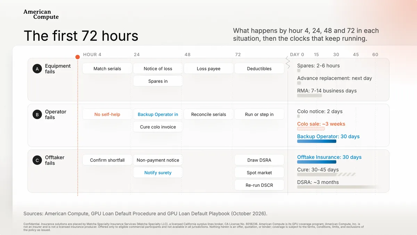Click the DAY 0 axis label
Image resolution: width=417 pixels, height=235 pixels.
pyautogui.click(x=297, y=55)
